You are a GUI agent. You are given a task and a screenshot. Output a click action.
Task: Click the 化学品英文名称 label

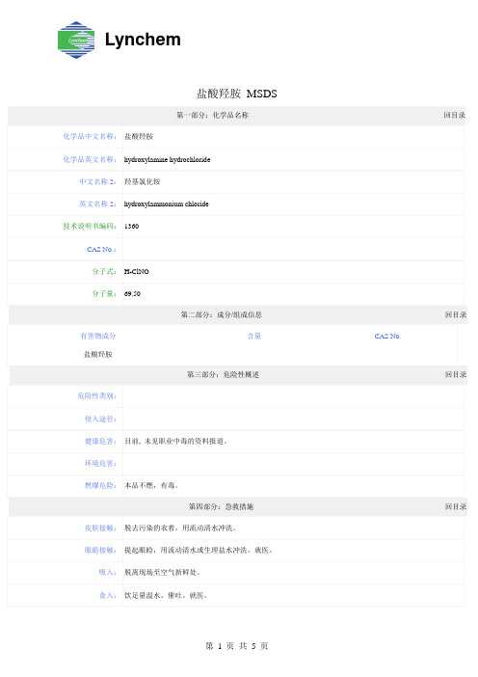point(90,159)
